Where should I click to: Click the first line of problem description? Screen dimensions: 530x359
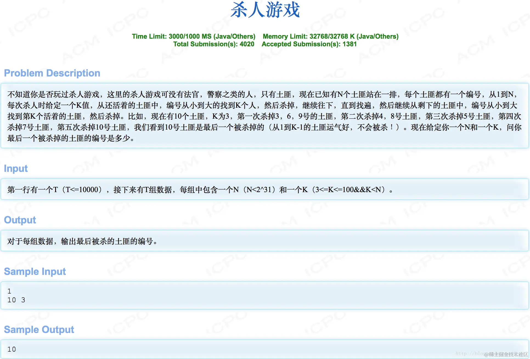[262, 95]
